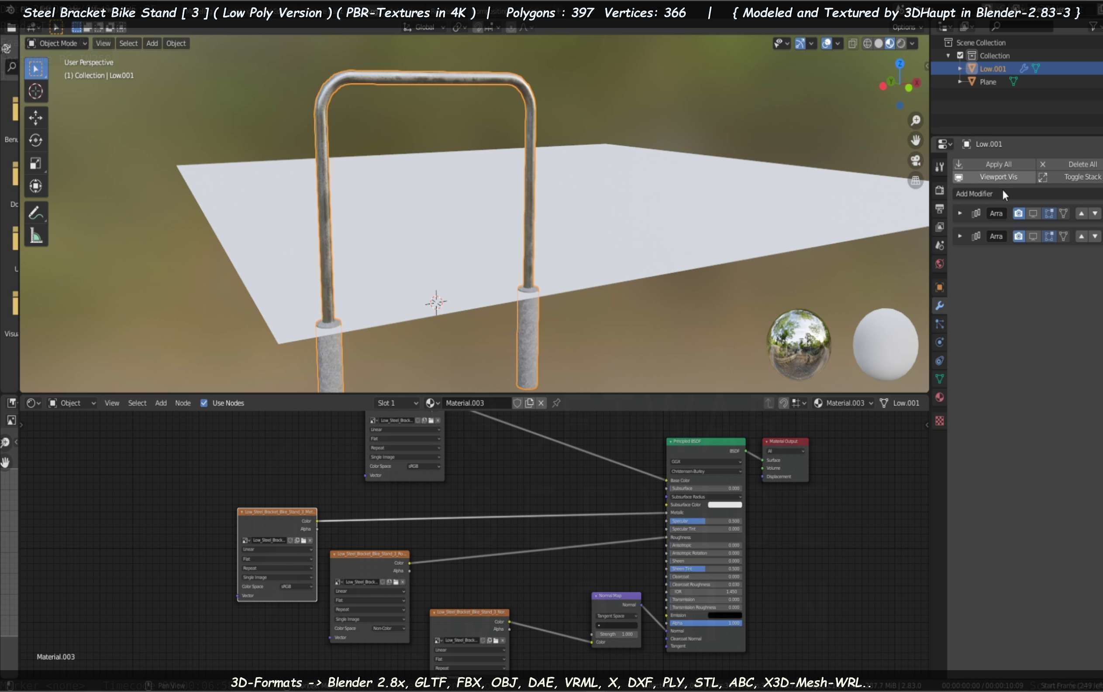The image size is (1103, 692).
Task: Open the Material properties tab icon
Action: click(x=940, y=397)
